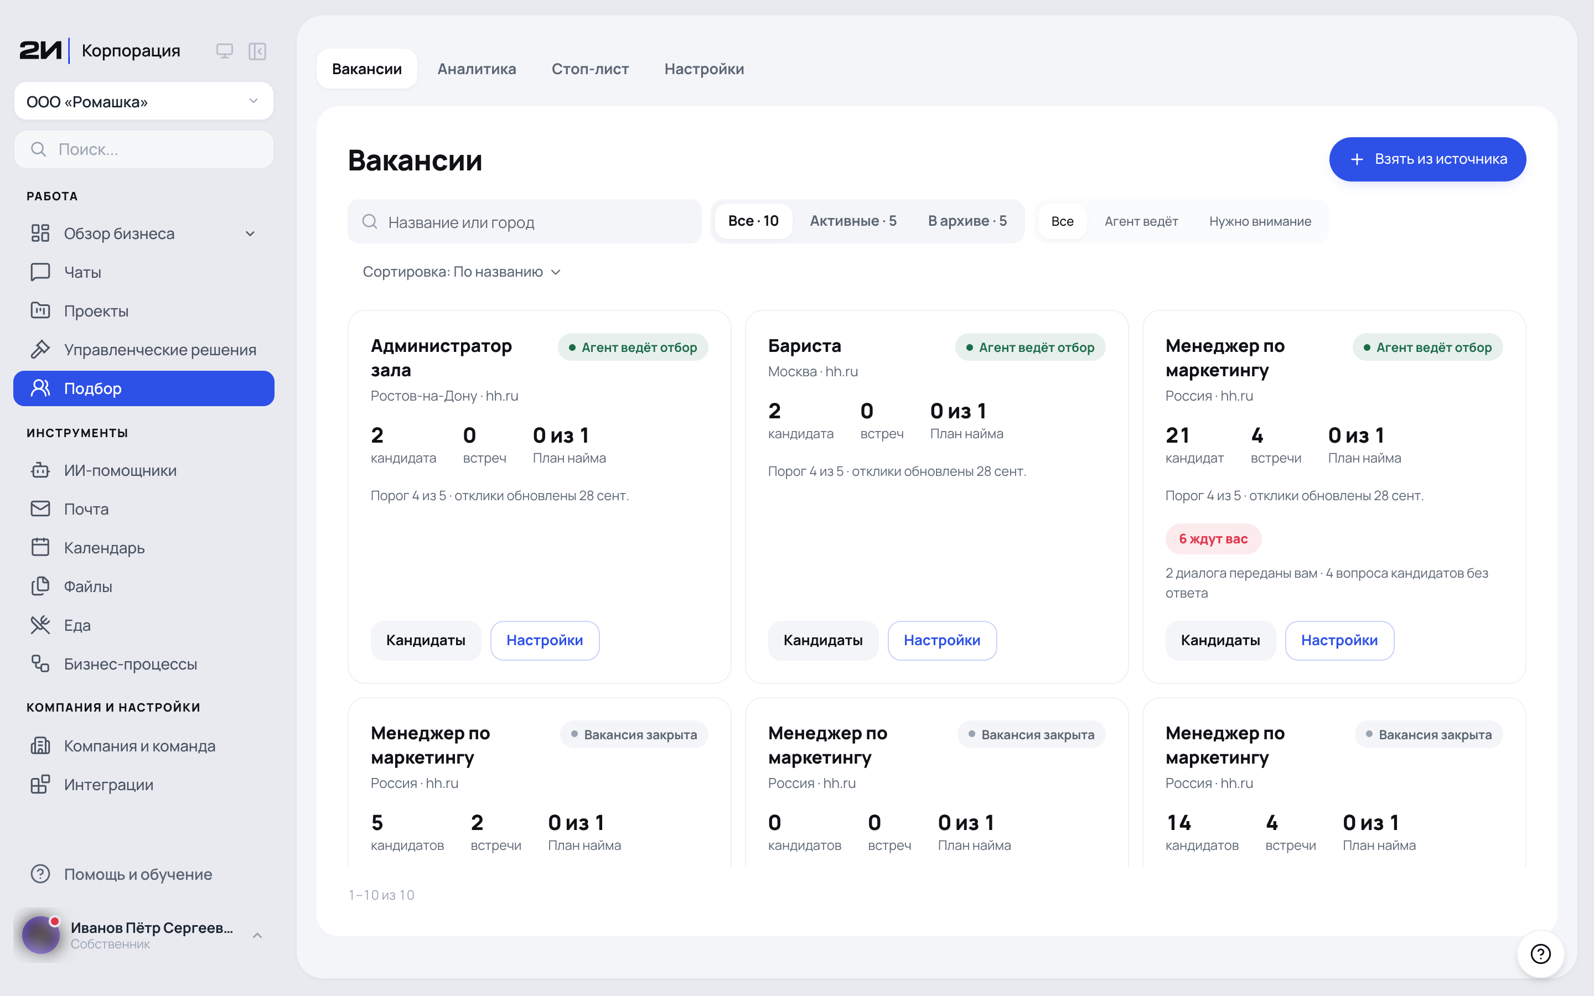Expand Обзор бизнеса chevron
The height and width of the screenshot is (996, 1594).
click(x=250, y=234)
